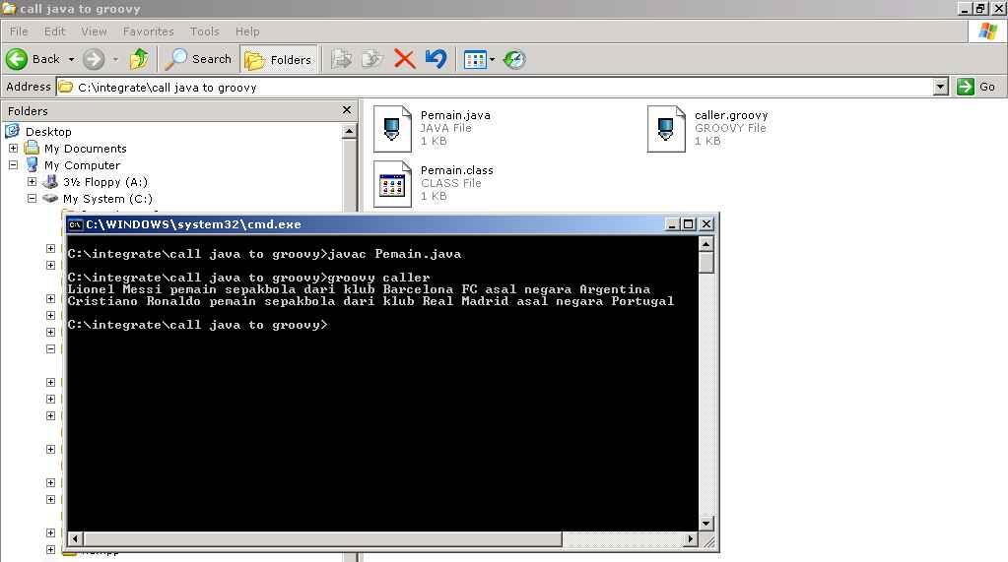
Task: Click the Windows flag logo
Action: tap(987, 31)
